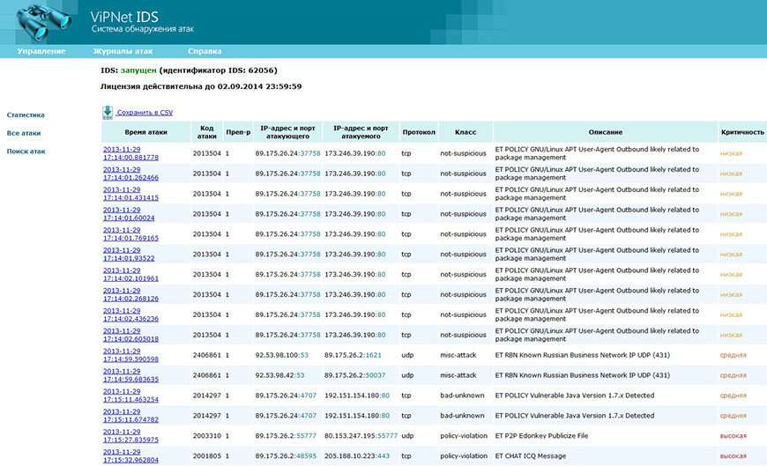Click the Код атаки column header
Viewport: 767px width, 466px height.
(207, 132)
